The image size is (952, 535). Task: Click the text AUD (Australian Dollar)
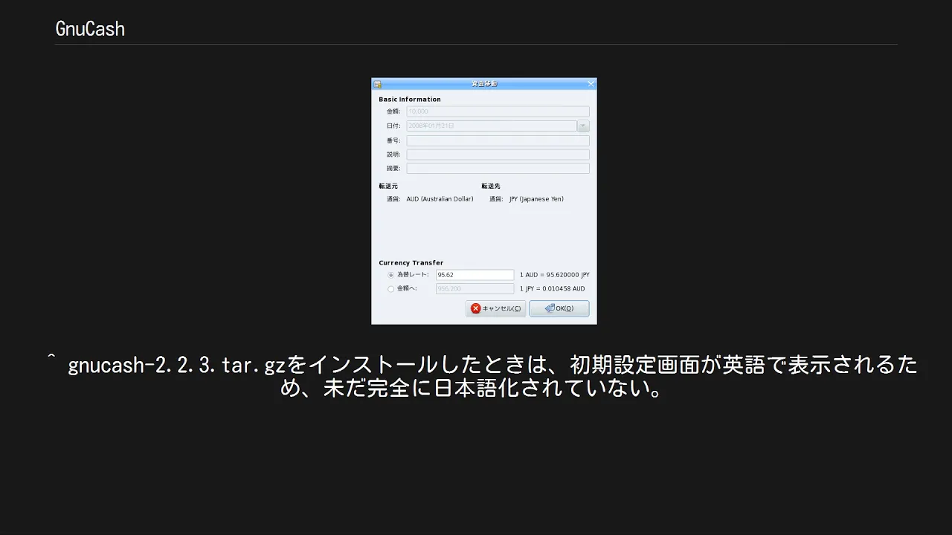[x=440, y=199]
